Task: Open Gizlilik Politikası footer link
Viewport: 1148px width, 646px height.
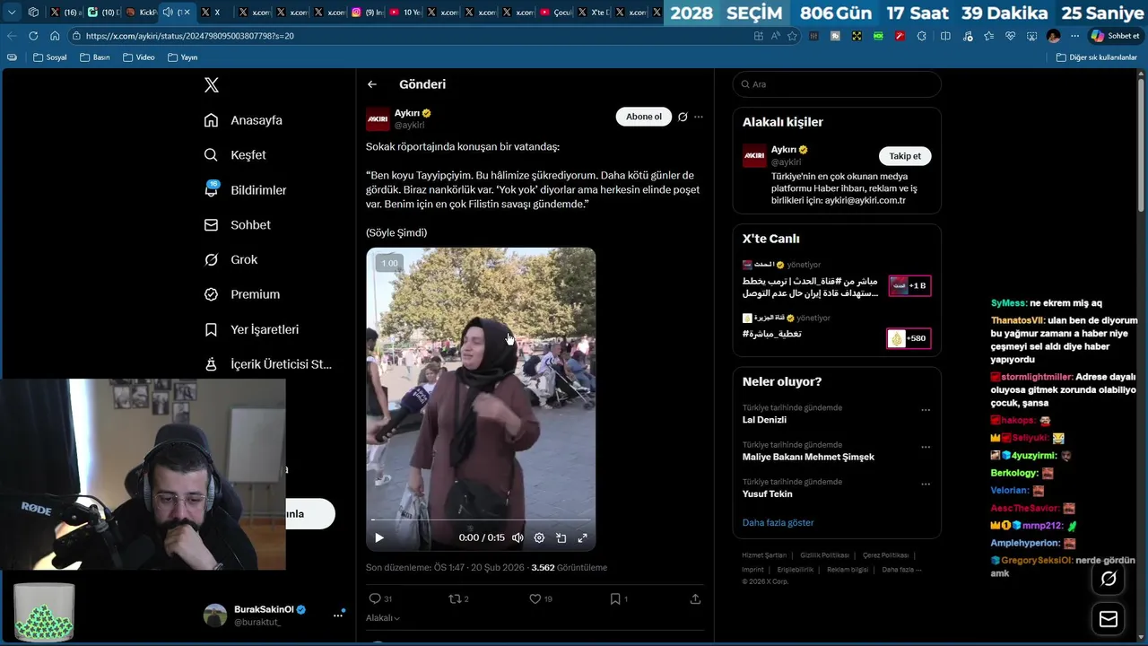Action: click(x=824, y=555)
